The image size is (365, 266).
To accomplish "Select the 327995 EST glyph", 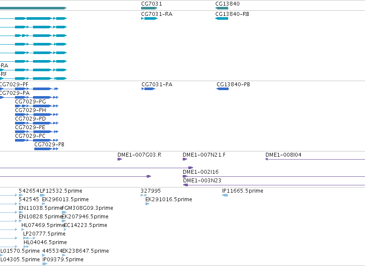I will 144,195.
